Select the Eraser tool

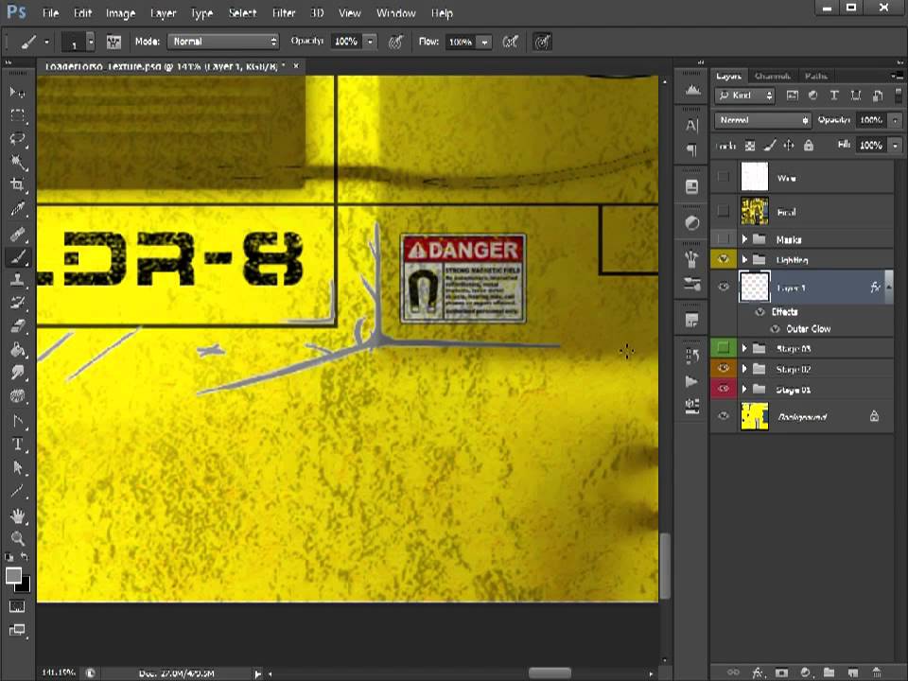pos(17,326)
